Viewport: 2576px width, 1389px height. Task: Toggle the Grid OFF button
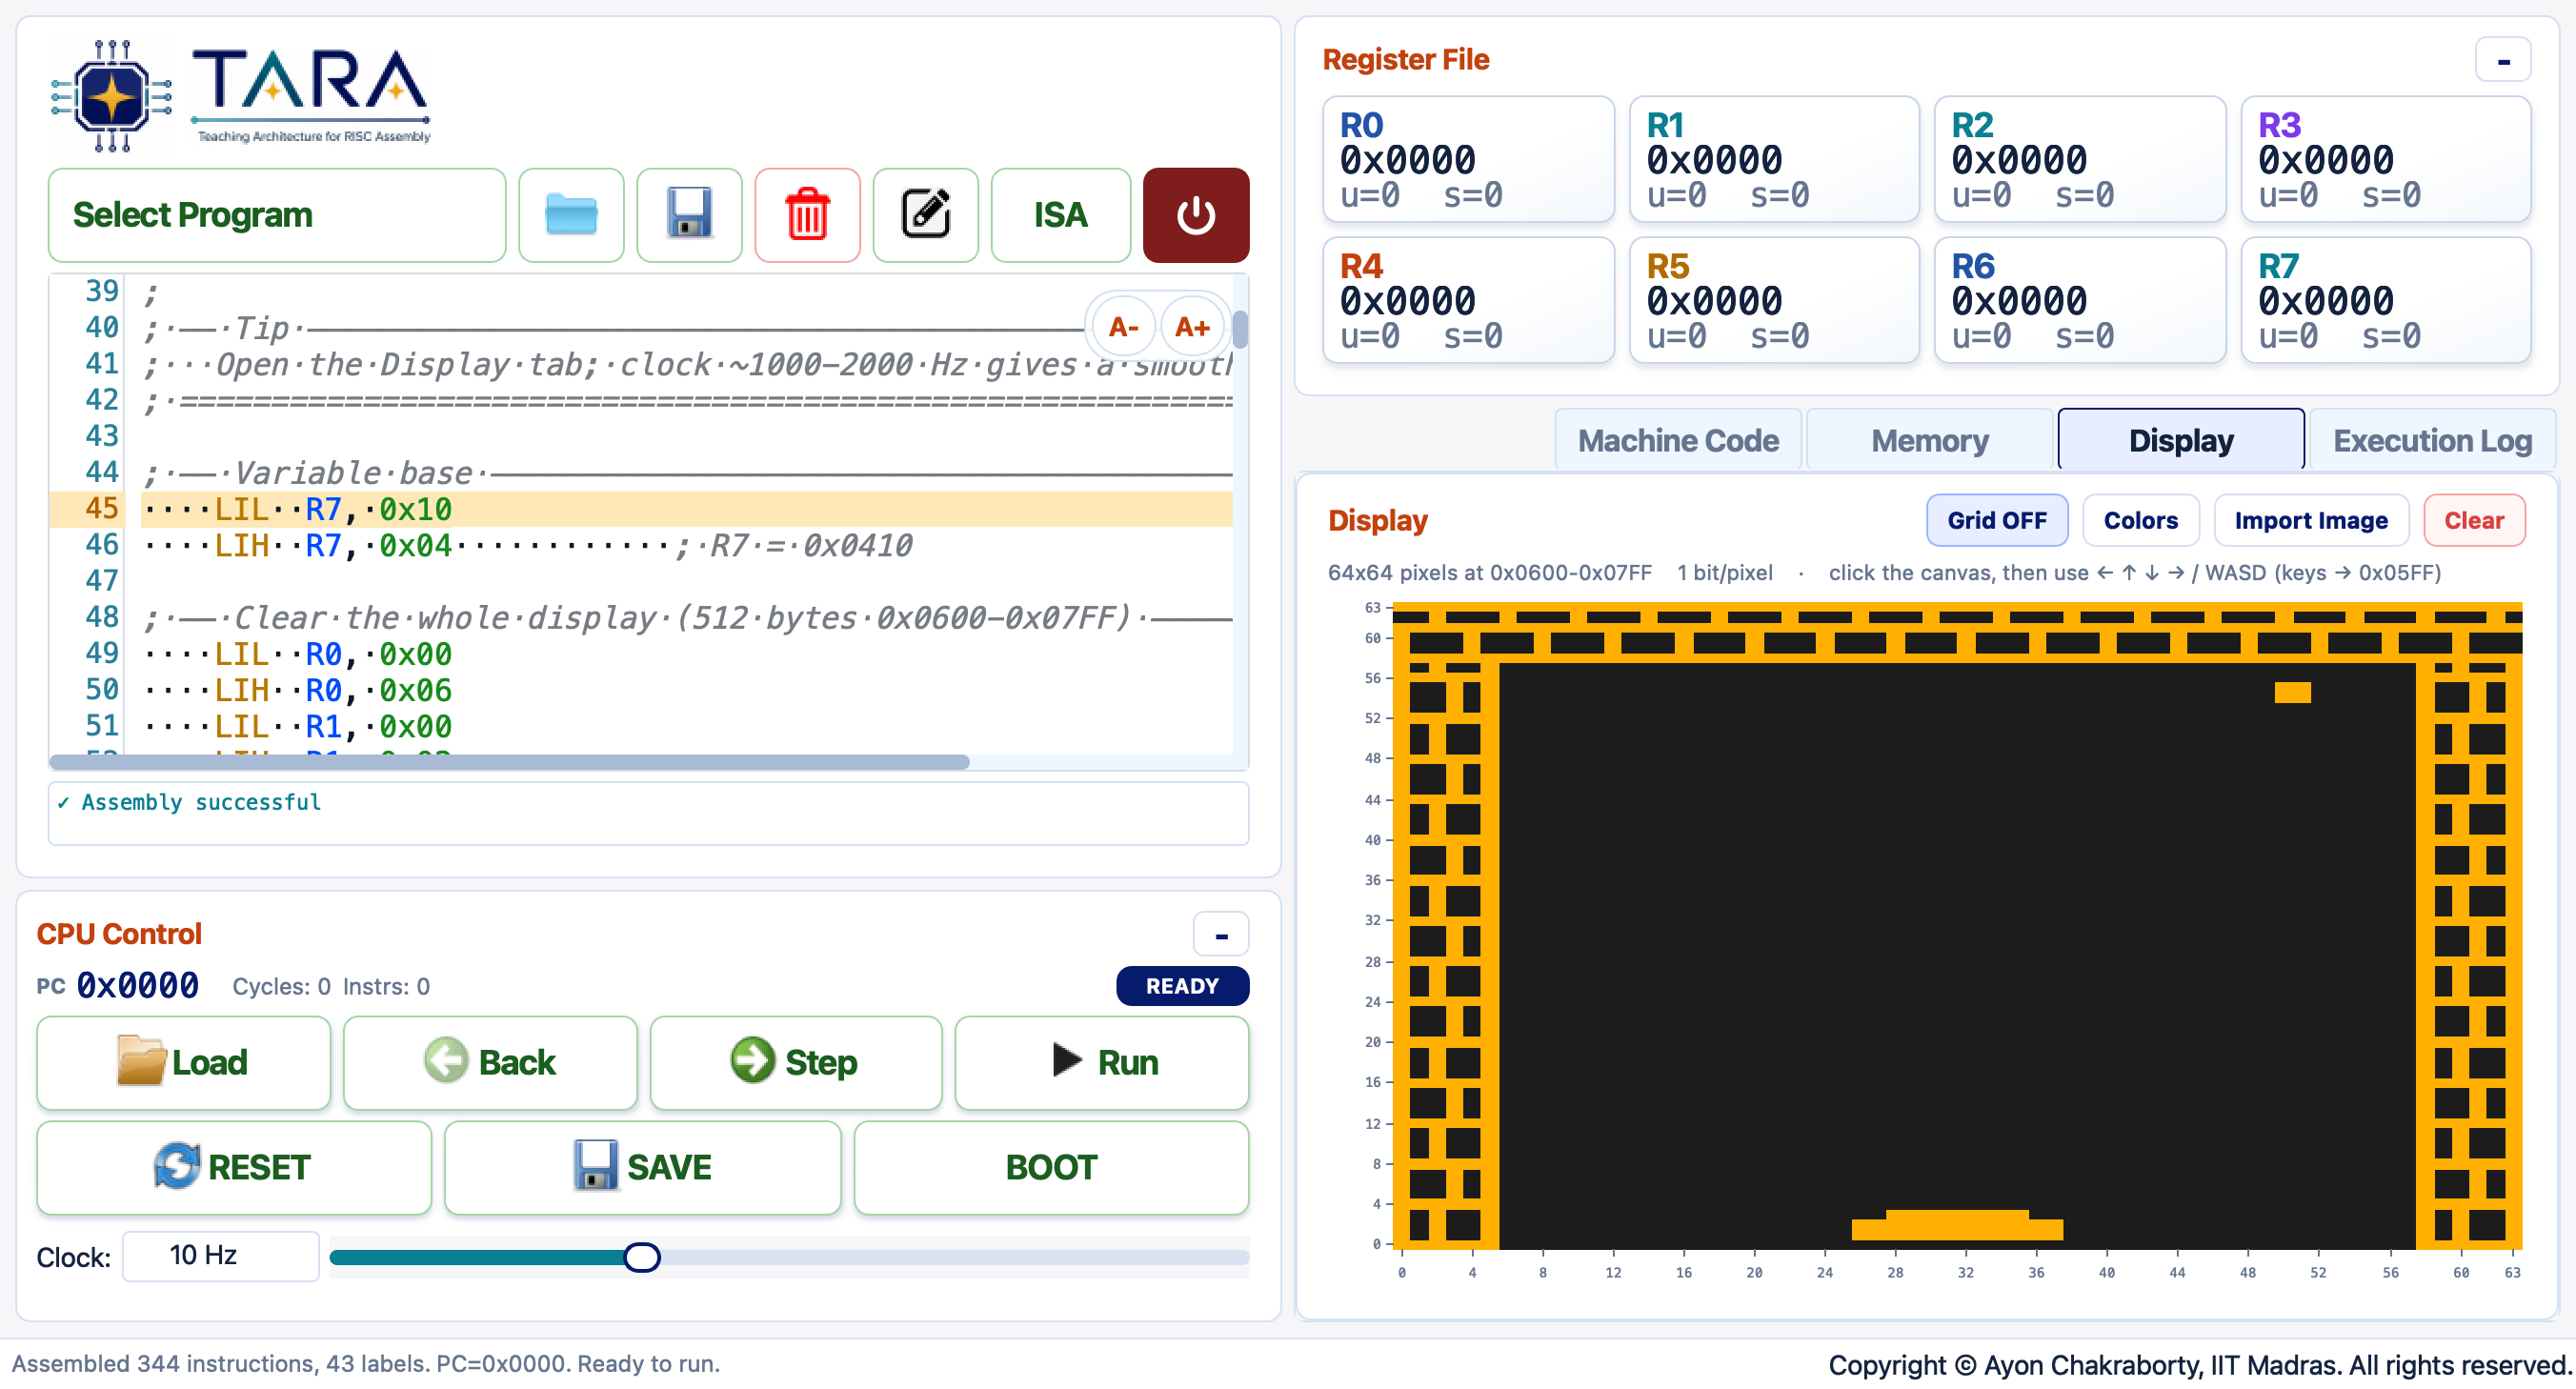(x=1996, y=520)
